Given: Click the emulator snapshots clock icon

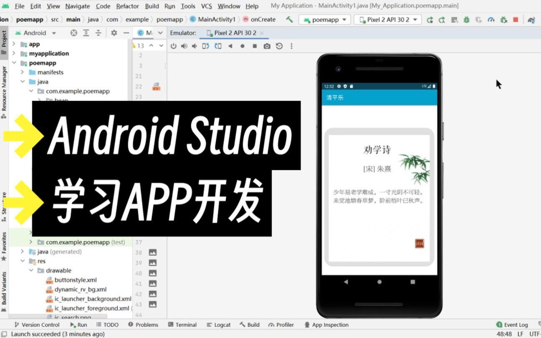Looking at the screenshot, I should coord(279,46).
